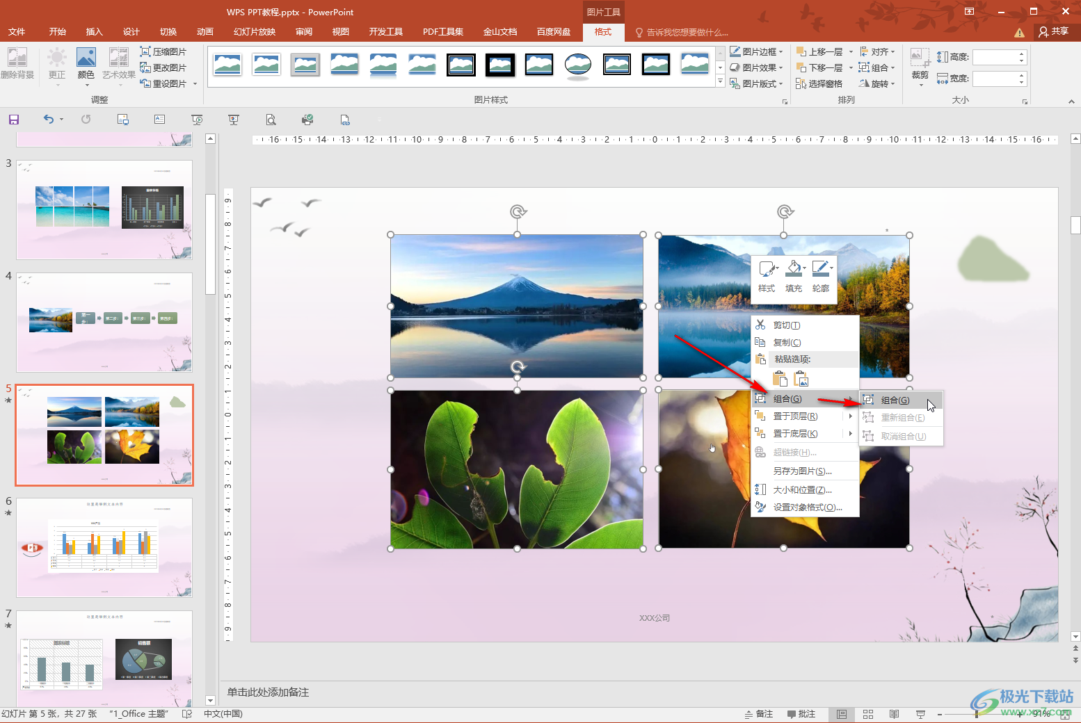Open the Send Backward (下移一层) dropdown arrow
The image size is (1081, 723).
851,67
